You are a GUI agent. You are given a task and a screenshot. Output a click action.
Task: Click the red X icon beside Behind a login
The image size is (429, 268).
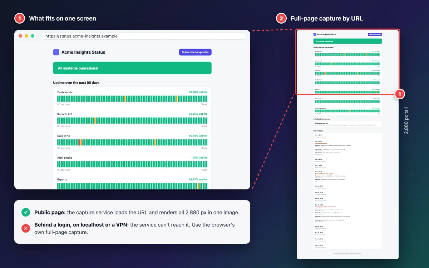pyautogui.click(x=26, y=228)
